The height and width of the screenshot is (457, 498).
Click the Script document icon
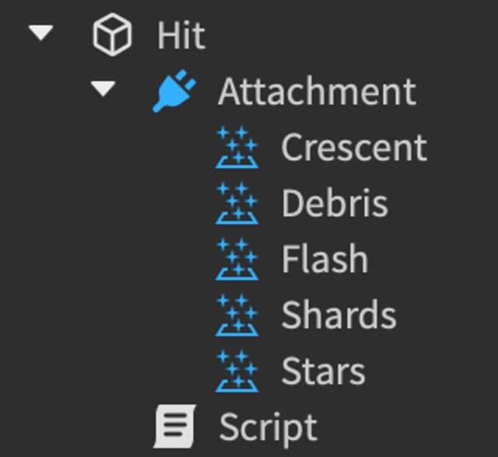(175, 426)
